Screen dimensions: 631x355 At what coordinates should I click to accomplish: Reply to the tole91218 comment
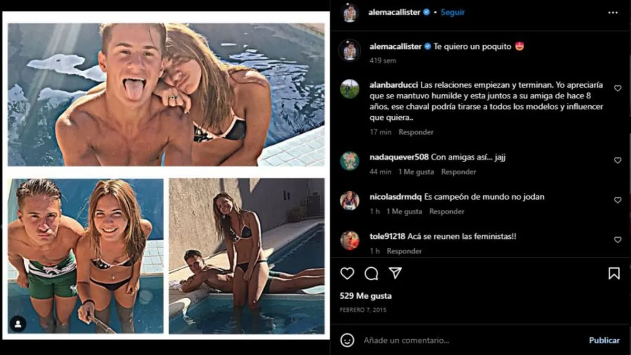coord(404,251)
